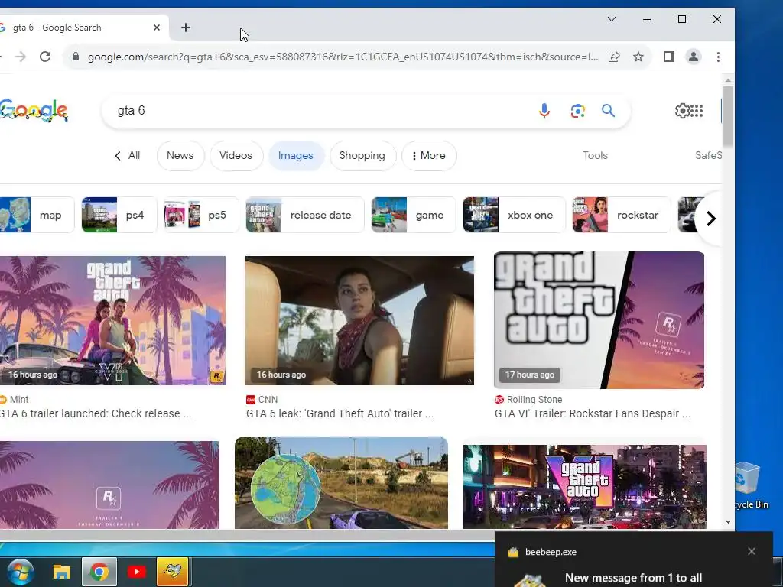Dismiss the beebeep.exe notification
783x587 pixels.
752,551
